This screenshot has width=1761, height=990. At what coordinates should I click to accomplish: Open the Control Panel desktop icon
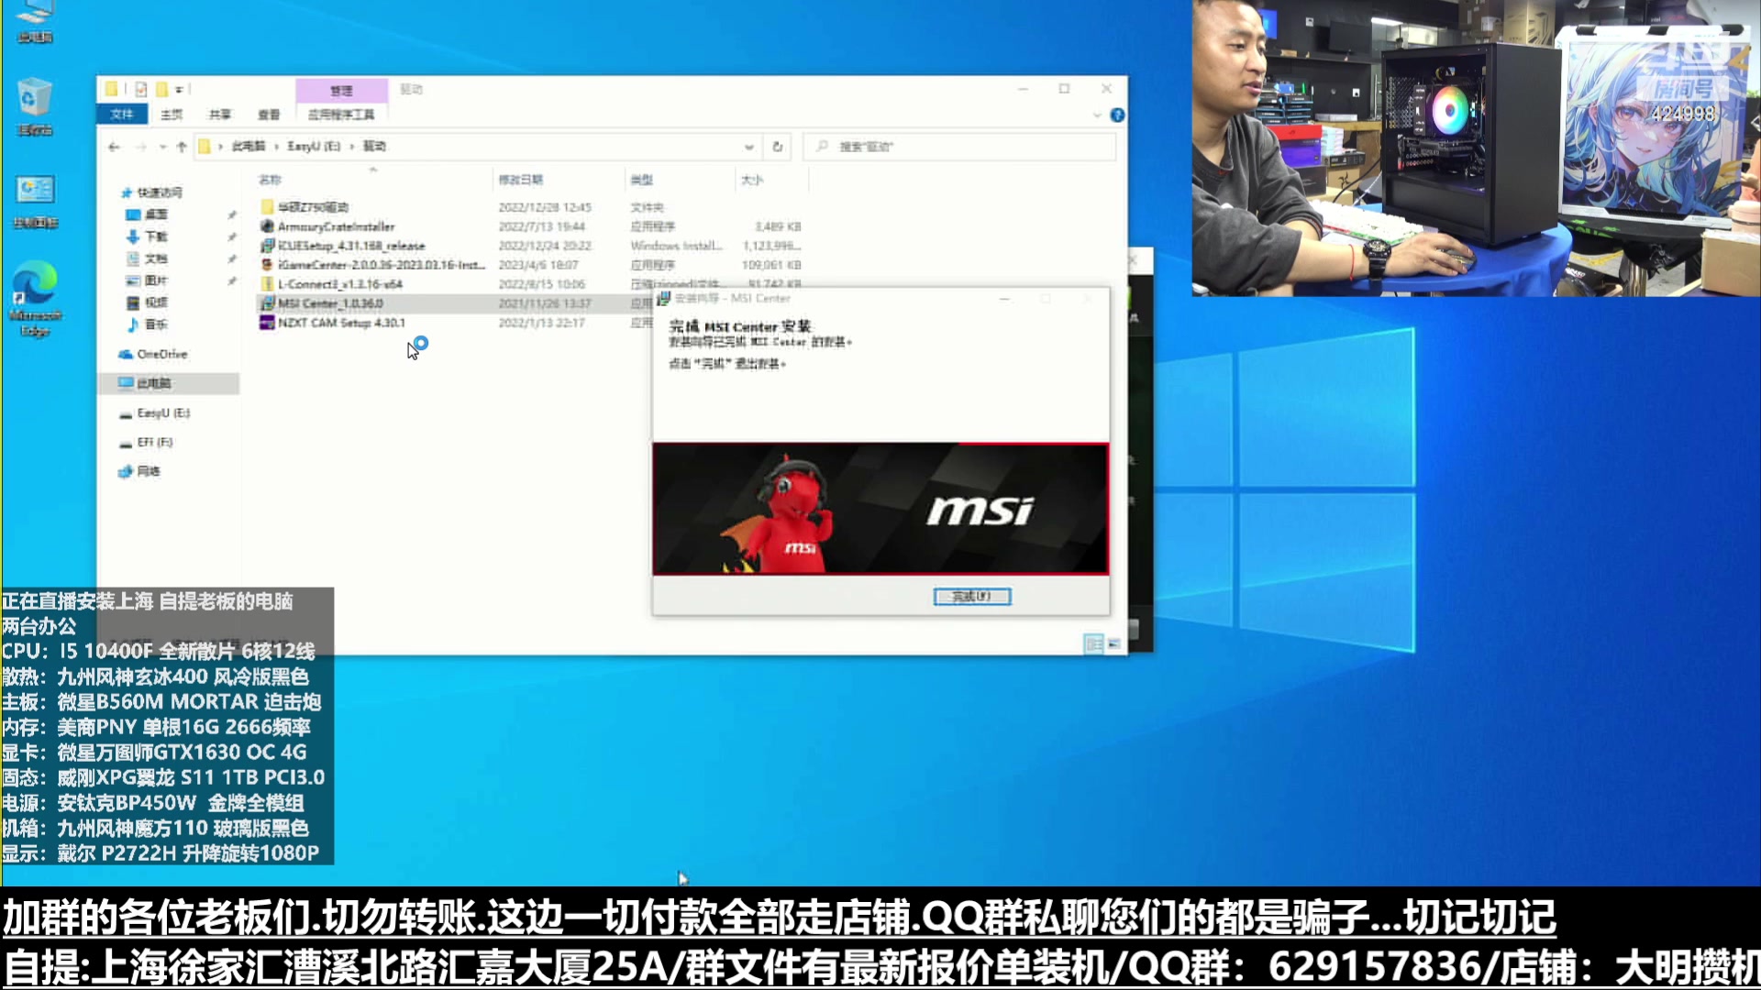pos(35,202)
